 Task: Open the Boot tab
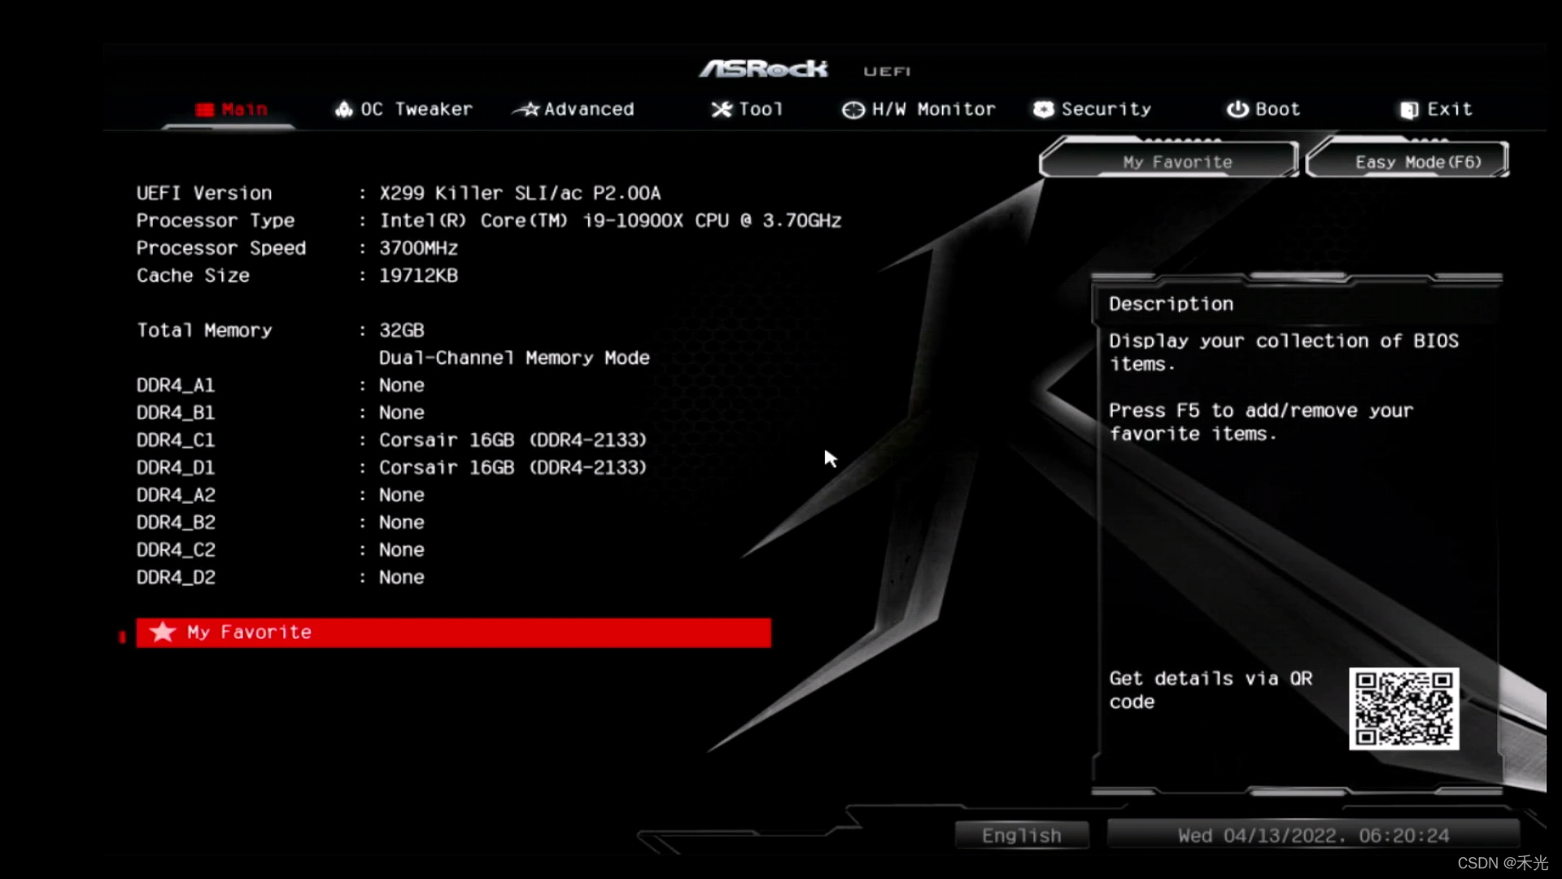click(x=1277, y=109)
